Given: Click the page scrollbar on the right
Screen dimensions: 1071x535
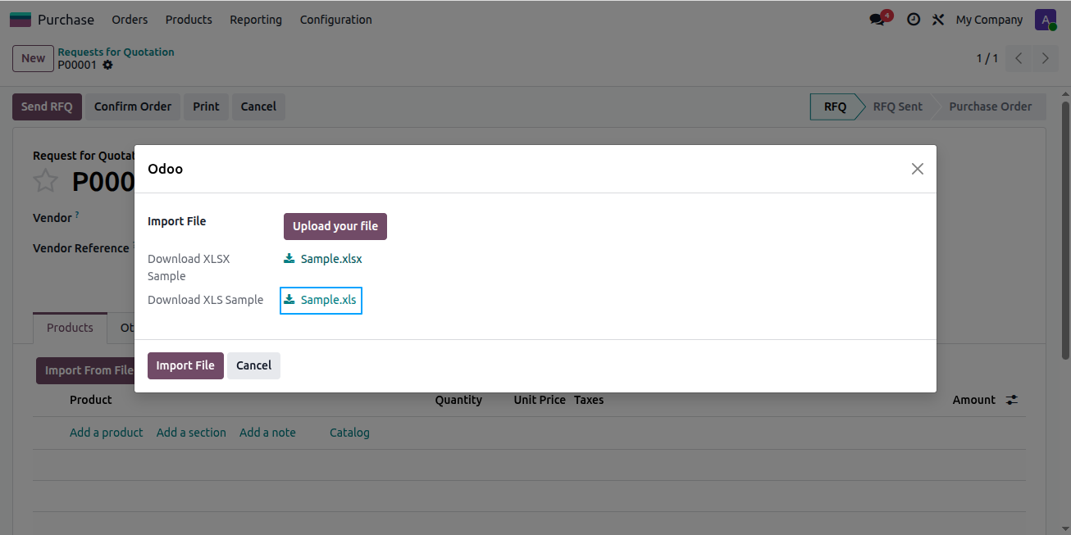Looking at the screenshot, I should click(1065, 229).
